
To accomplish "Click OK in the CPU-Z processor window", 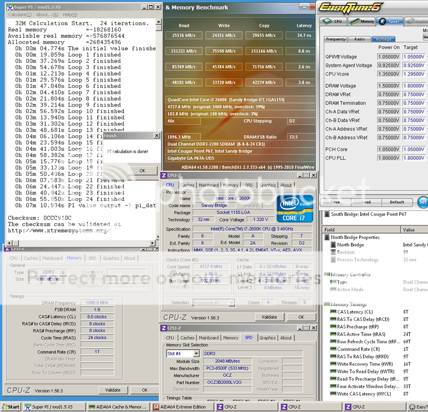I will (x=301, y=317).
